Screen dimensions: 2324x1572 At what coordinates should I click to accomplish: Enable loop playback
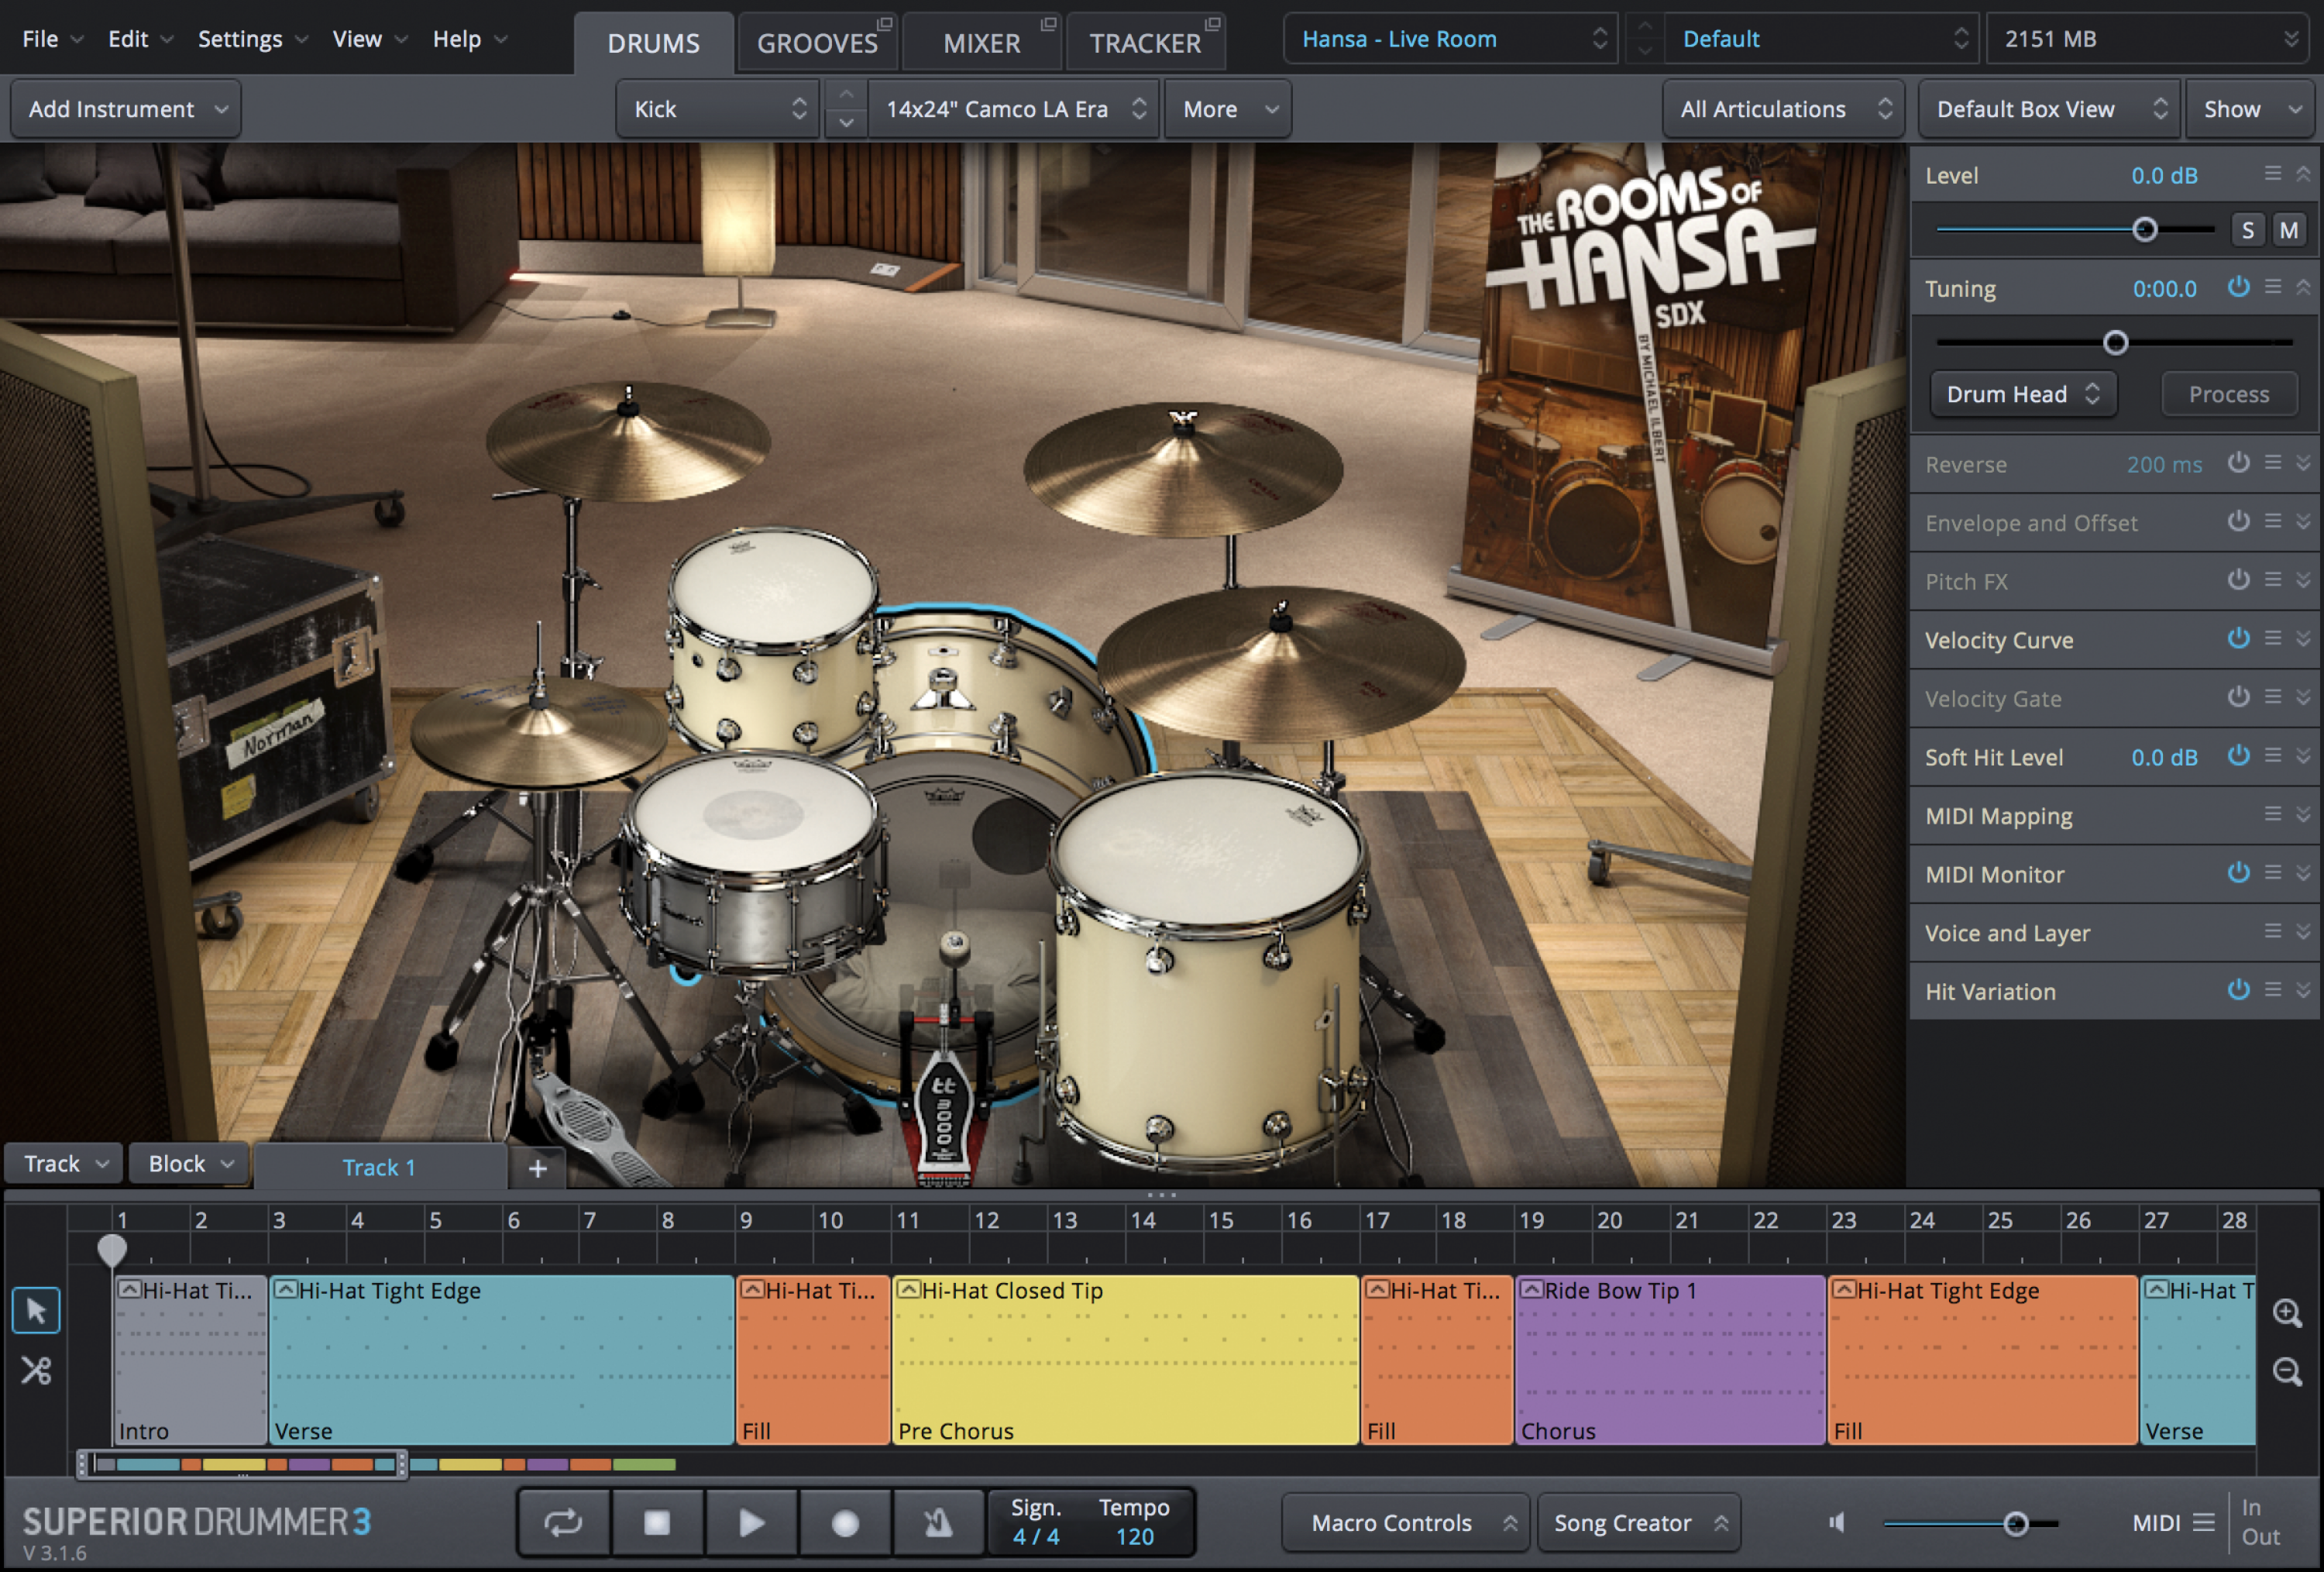(563, 1522)
